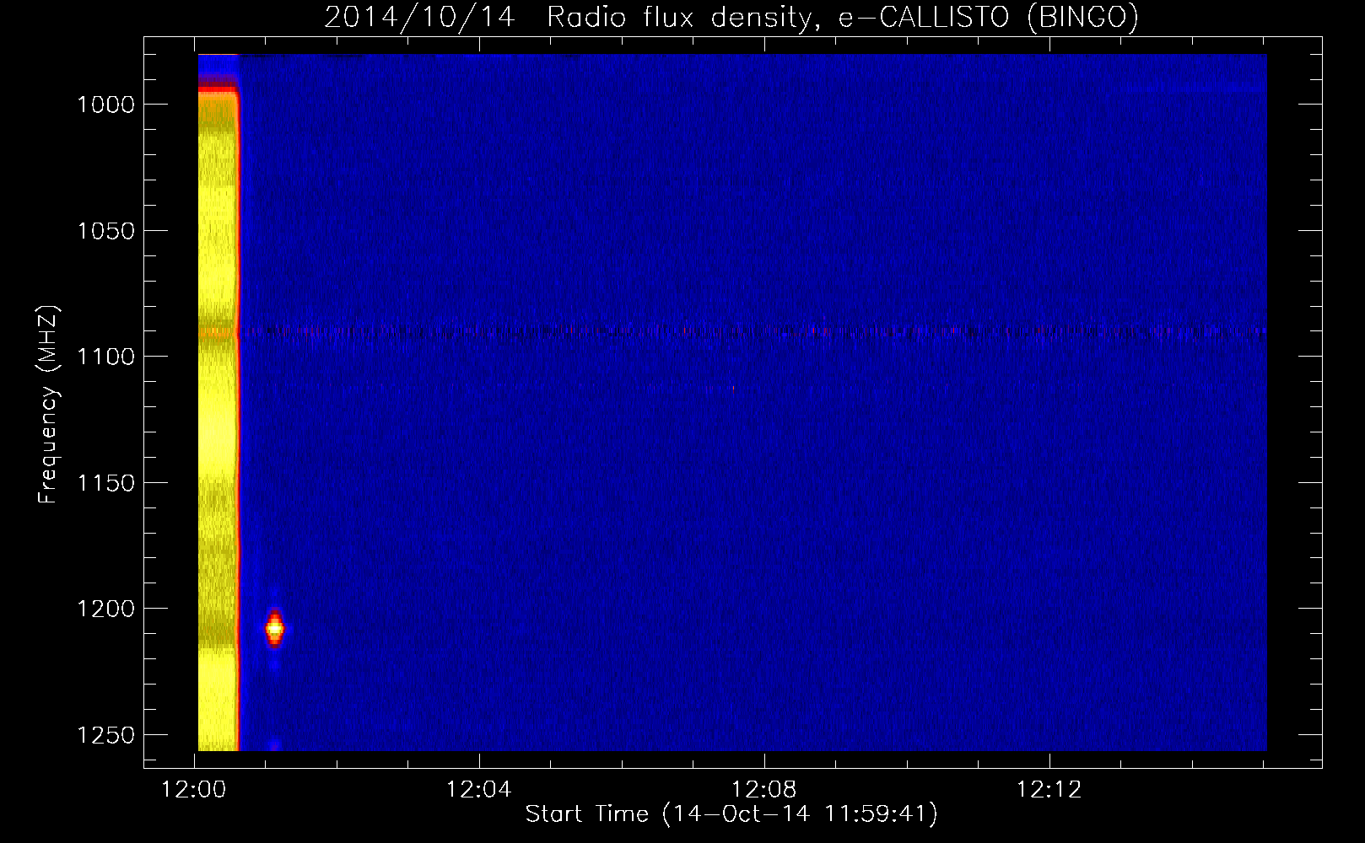Viewport: 1365px width, 843px height.
Task: Click the 12:12 time tick label
Action: coord(1049,790)
